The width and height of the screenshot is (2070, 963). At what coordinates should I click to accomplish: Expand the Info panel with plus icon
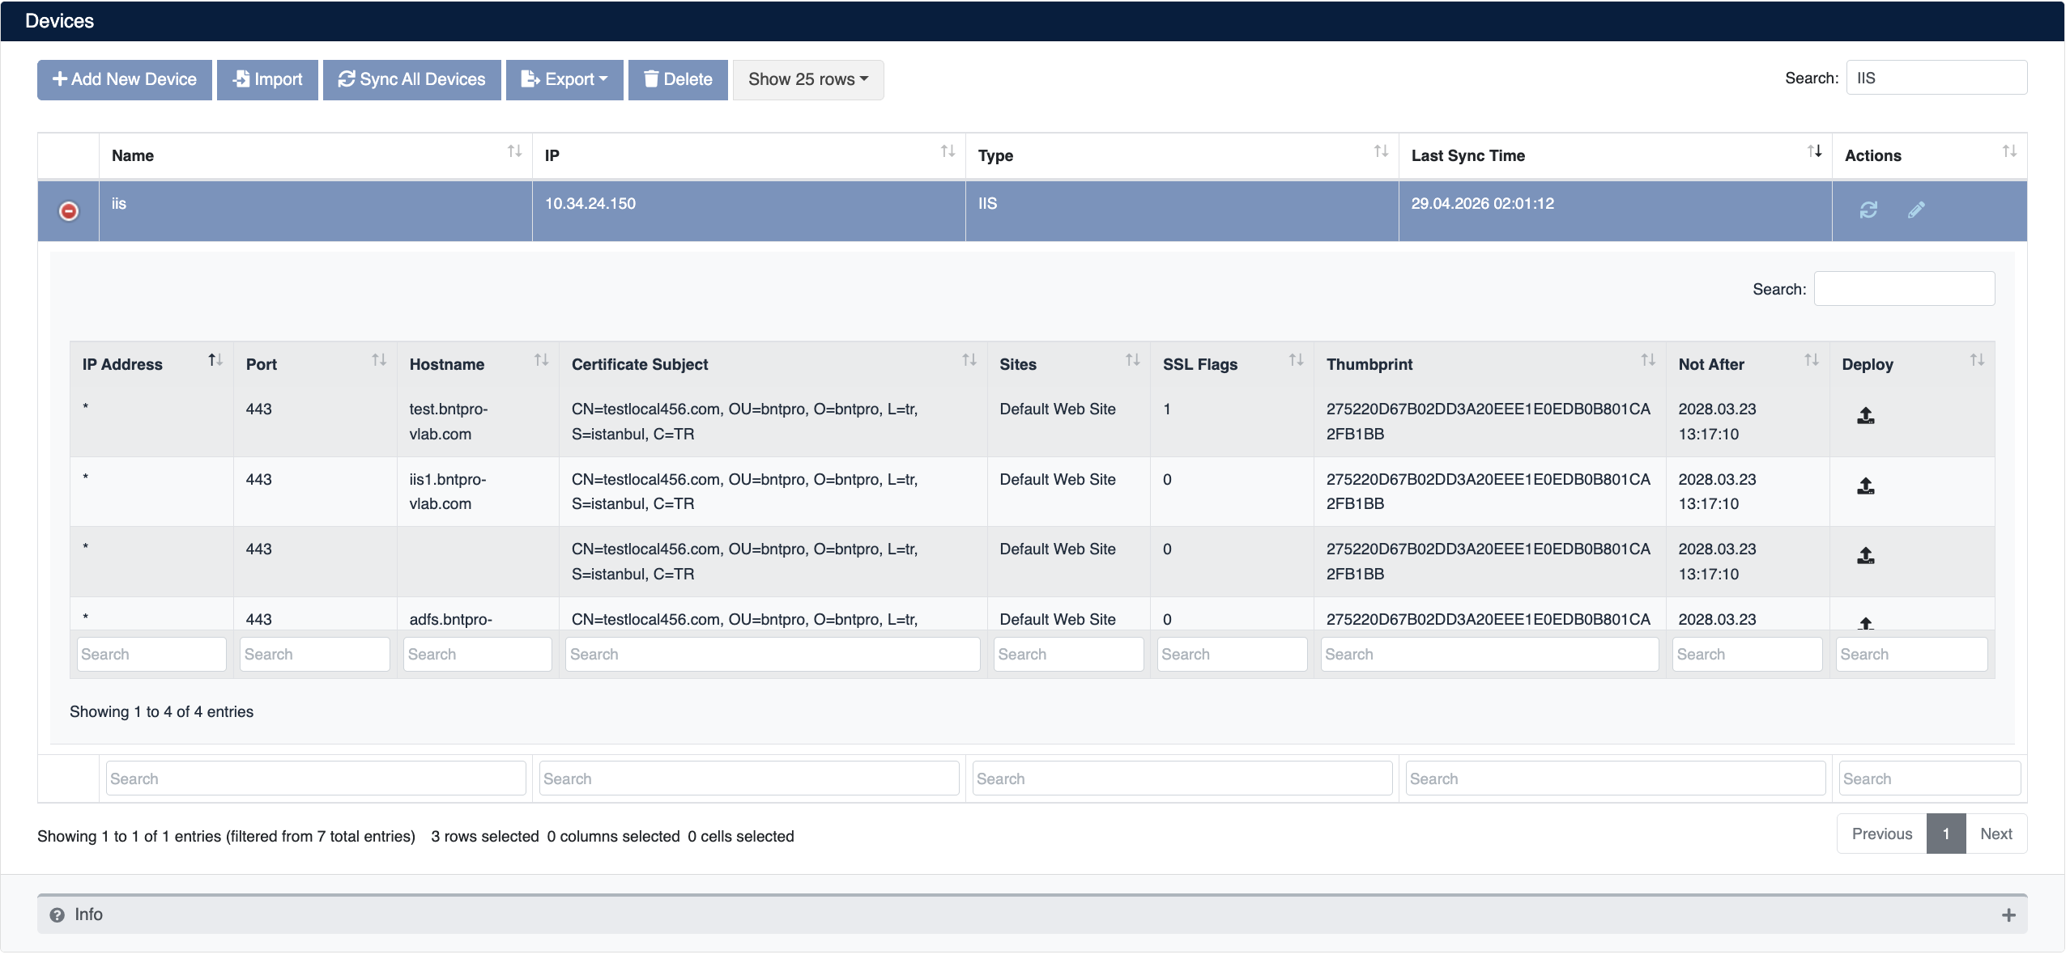click(x=2008, y=916)
